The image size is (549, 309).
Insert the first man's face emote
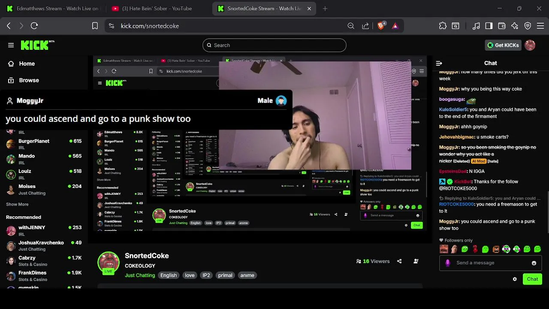pyautogui.click(x=444, y=249)
